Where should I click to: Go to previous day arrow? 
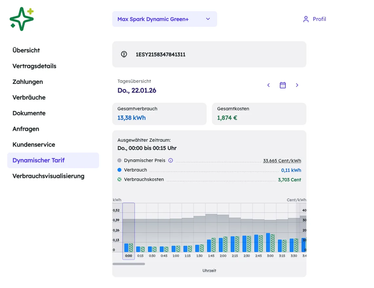pos(269,85)
